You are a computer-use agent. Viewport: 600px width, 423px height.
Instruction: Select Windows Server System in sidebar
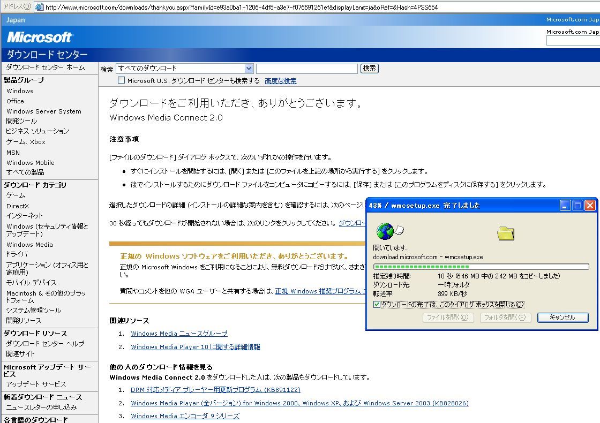pos(44,111)
